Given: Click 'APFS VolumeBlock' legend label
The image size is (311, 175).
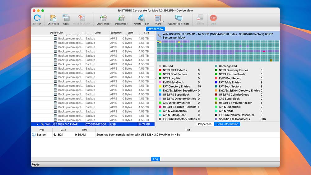Looking at the screenshot, I should point(175,111).
